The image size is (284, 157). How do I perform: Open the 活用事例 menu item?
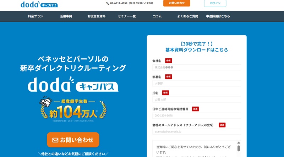[x=66, y=16]
